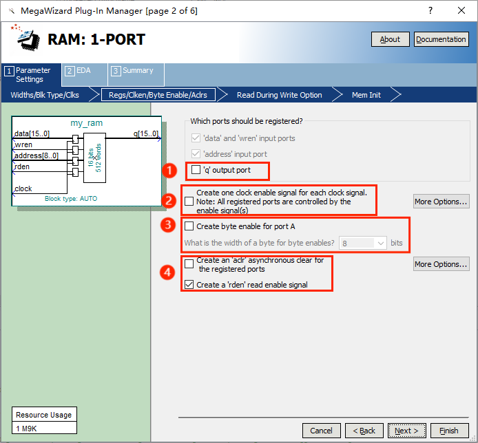The height and width of the screenshot is (443, 478).
Task: Switch to Parameter Settings tab
Action: (x=32, y=75)
